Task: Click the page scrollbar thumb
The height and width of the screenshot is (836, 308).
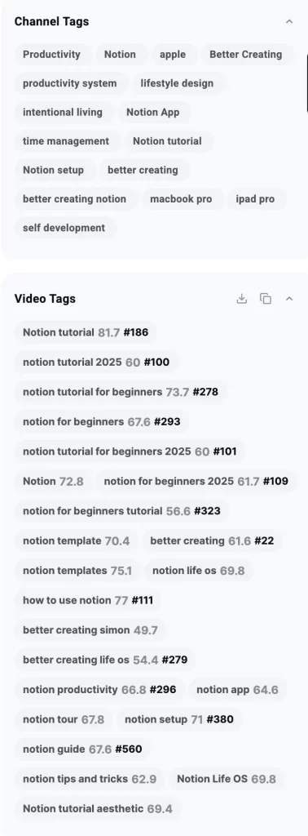Action: [x=306, y=82]
